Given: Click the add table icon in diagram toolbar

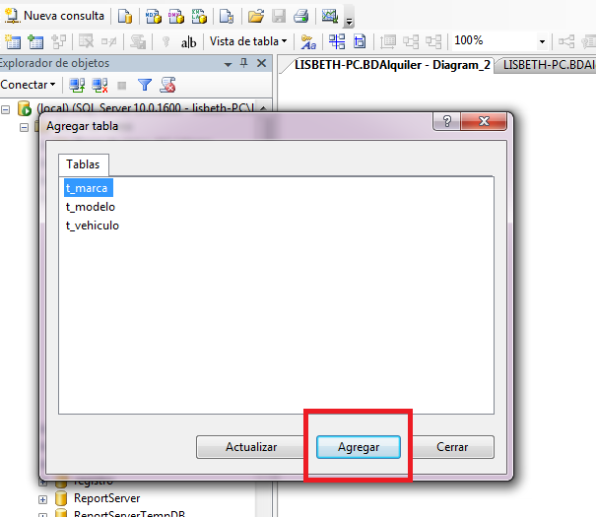Looking at the screenshot, I should click(x=35, y=41).
